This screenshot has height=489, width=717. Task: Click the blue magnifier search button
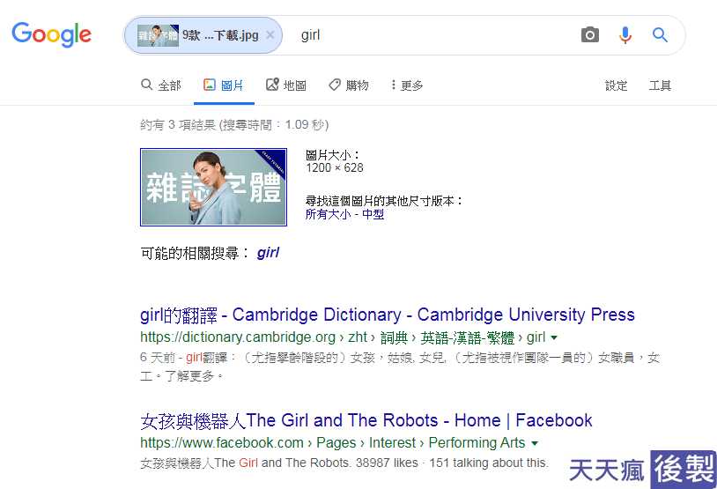pos(660,34)
